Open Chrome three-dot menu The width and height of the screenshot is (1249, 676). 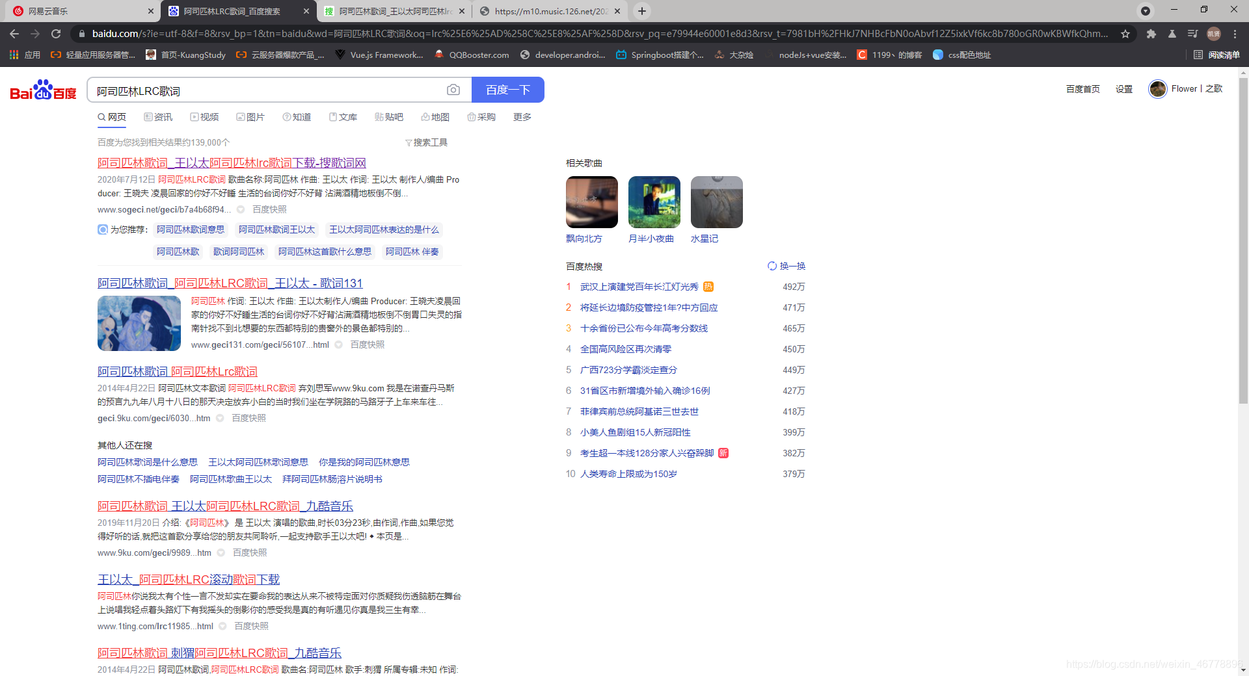(1235, 34)
